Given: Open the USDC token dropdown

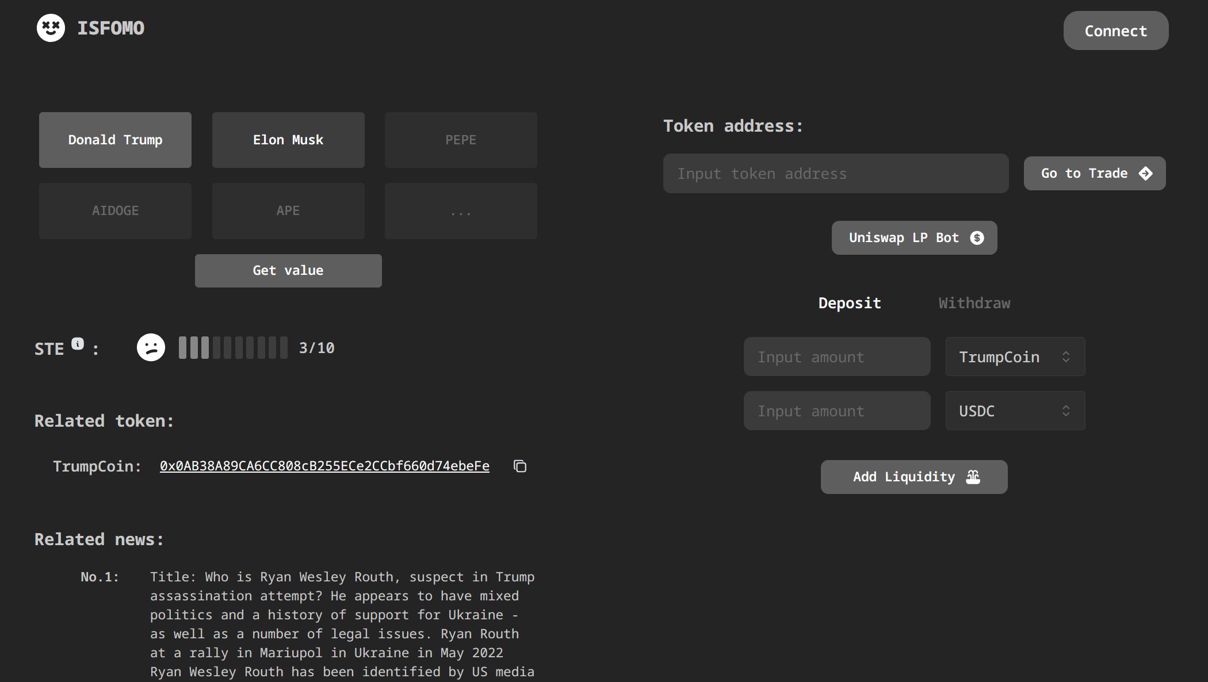Looking at the screenshot, I should (1015, 411).
